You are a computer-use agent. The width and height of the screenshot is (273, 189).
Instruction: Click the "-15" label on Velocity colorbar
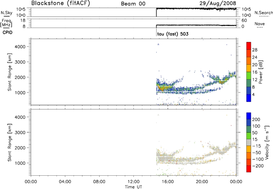257,146
